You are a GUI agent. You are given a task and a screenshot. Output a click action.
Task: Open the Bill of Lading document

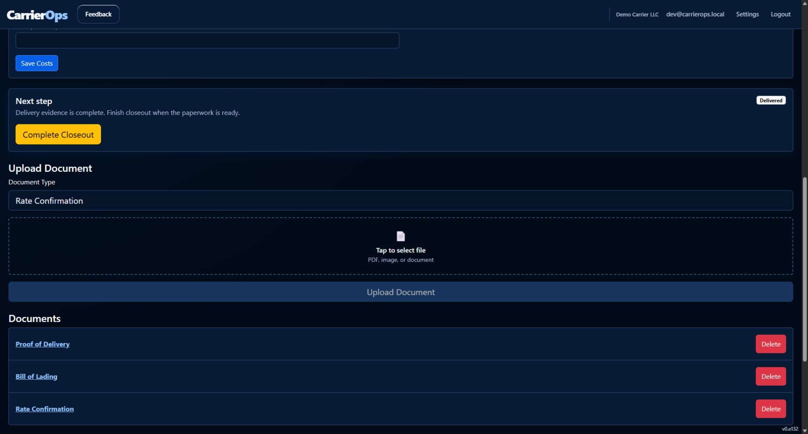36,376
